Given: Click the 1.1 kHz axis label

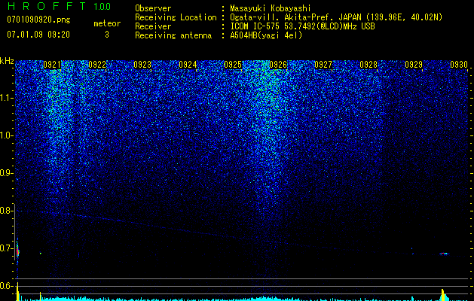Looking at the screenshot, I should [7, 98].
